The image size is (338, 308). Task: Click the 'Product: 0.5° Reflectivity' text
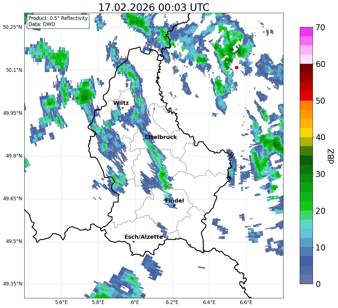pos(58,18)
